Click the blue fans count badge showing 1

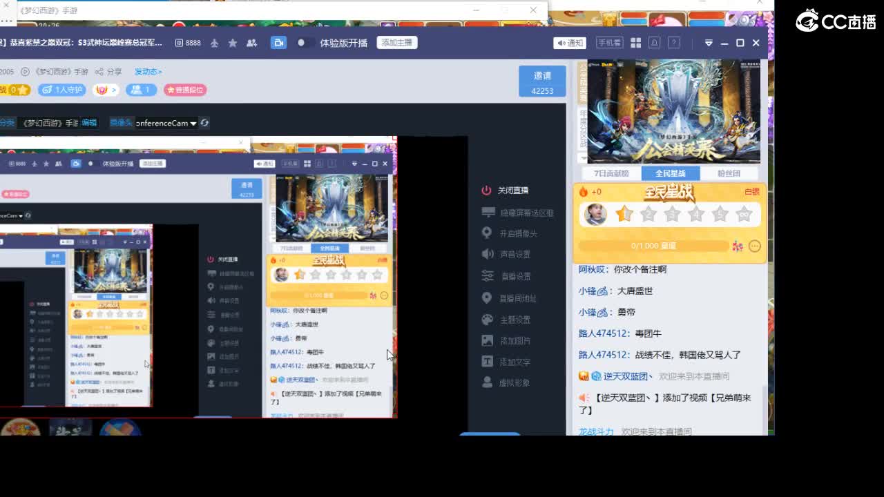pyautogui.click(x=141, y=90)
